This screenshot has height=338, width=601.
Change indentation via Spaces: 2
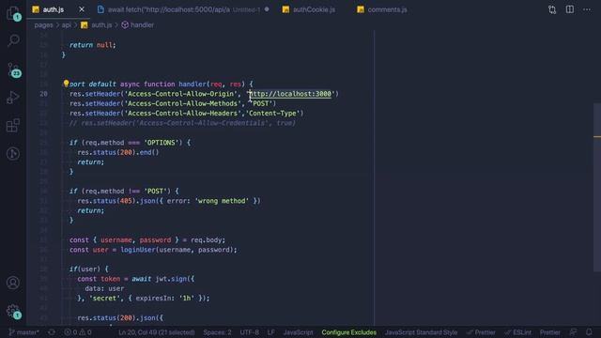pos(217,332)
